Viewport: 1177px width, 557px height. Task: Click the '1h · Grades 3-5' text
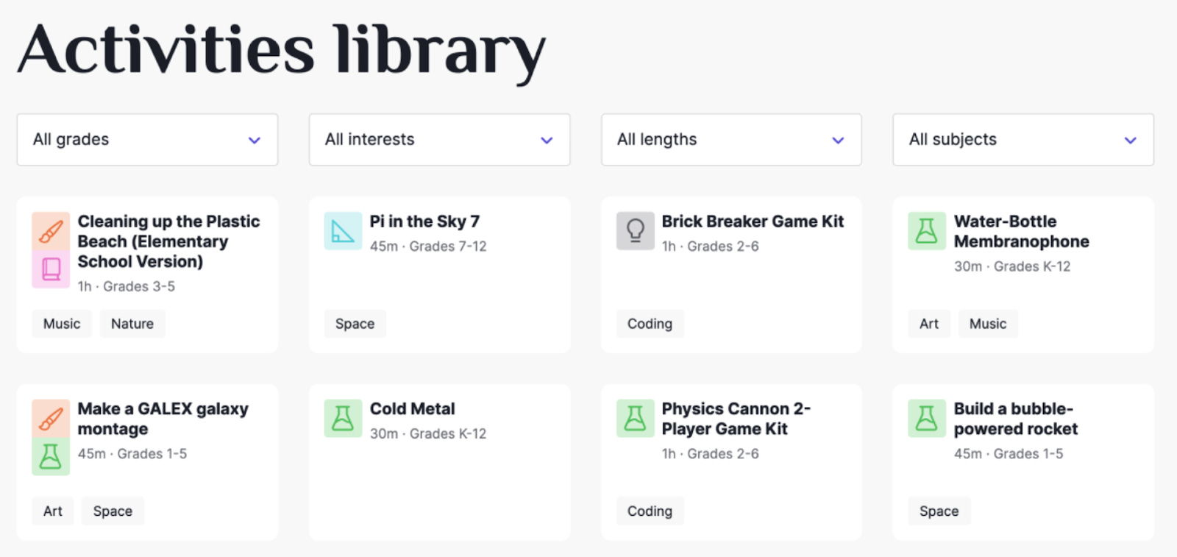click(127, 286)
